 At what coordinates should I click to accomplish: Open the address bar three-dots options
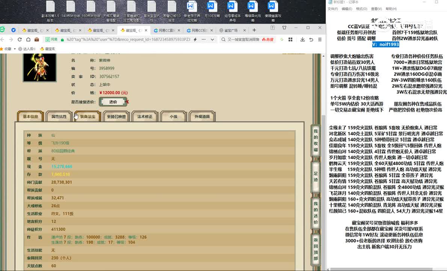click(203, 40)
